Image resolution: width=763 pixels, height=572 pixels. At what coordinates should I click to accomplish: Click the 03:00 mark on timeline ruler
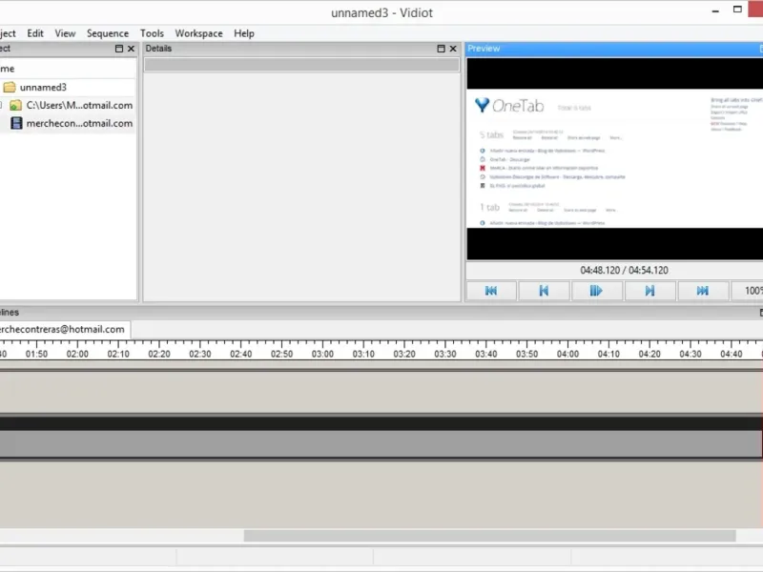[x=322, y=354]
